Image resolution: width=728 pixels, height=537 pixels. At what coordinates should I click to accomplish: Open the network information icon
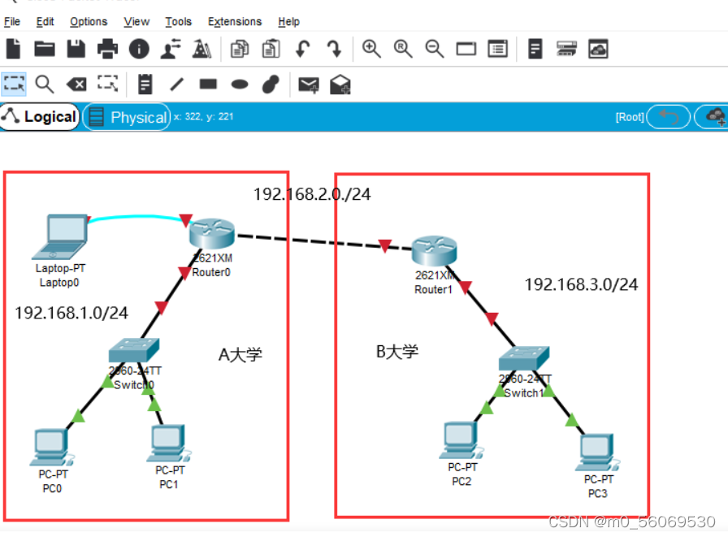[139, 49]
